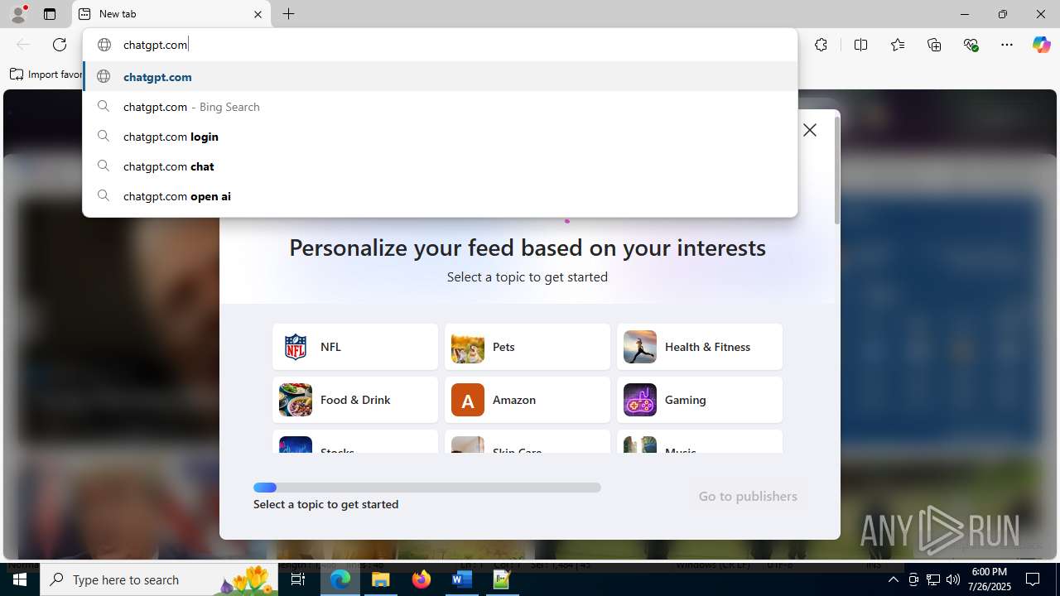The image size is (1060, 596).
Task: Open Firefox from the taskbar
Action: [x=422, y=579]
